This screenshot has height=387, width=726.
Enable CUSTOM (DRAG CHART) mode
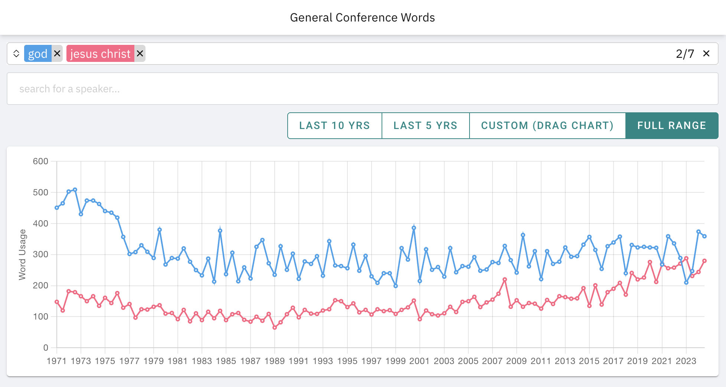point(547,125)
